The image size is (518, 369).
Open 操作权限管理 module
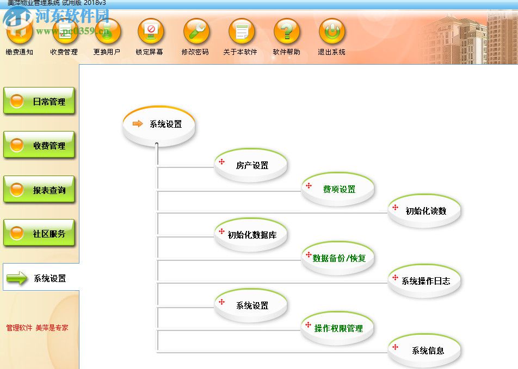[x=337, y=328]
